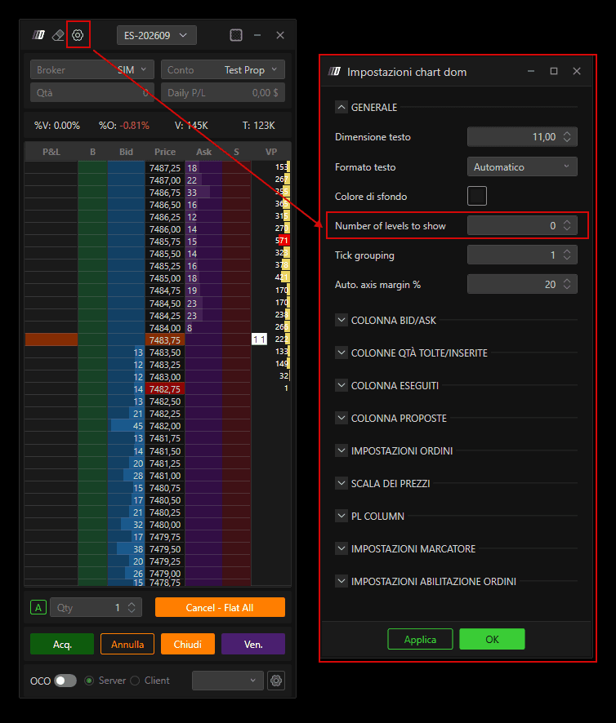Expand the SCALA DEI PREZZI section
The height and width of the screenshot is (723, 616).
tap(341, 483)
